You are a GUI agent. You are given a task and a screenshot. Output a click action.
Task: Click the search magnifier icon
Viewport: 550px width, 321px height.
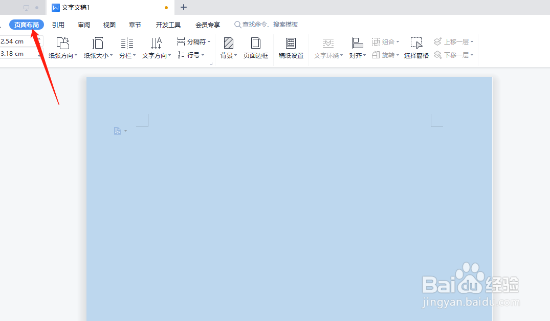[x=237, y=25]
